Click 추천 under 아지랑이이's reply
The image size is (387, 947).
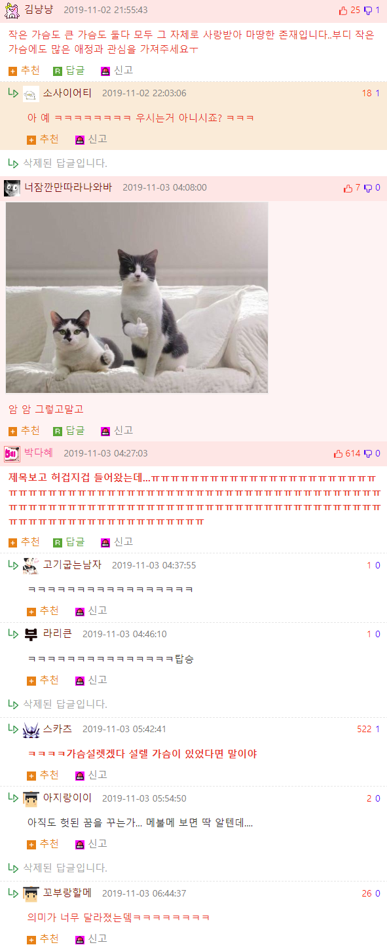click(x=43, y=844)
